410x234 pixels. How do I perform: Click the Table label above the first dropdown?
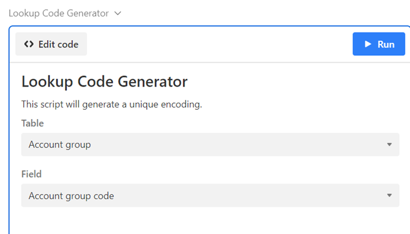pyautogui.click(x=33, y=123)
